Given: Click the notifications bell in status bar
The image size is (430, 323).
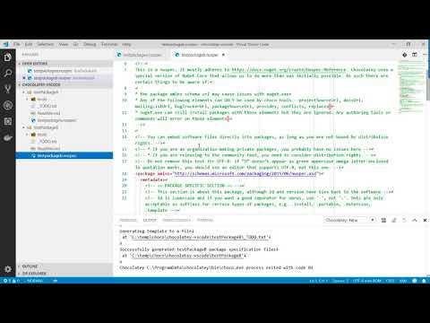Looking at the screenshot, I should pos(424,281).
